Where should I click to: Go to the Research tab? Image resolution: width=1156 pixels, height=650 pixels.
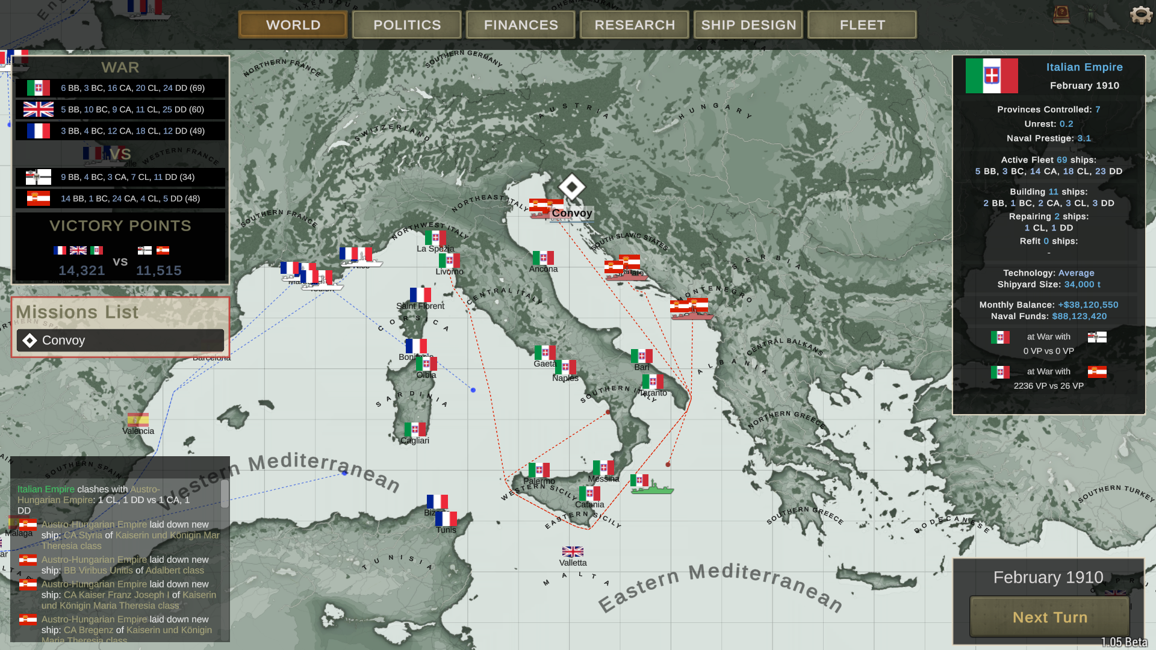635,25
